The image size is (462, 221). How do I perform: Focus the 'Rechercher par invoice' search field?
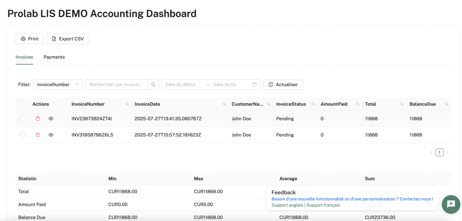[117, 85]
